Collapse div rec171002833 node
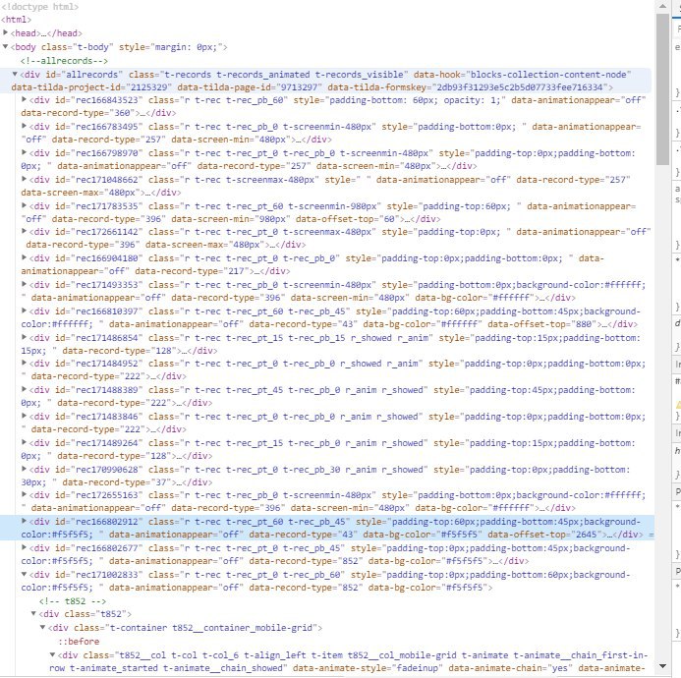The image size is (681, 678). 25,574
